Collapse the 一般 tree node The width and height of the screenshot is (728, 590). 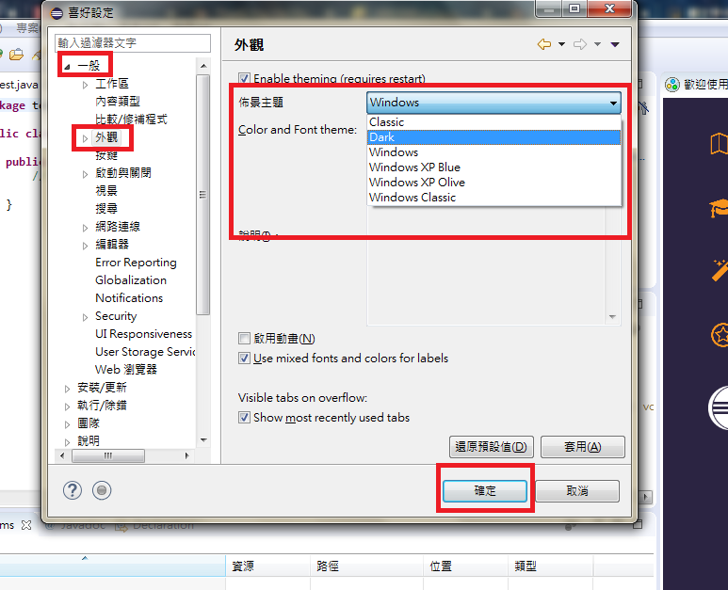pos(67,67)
